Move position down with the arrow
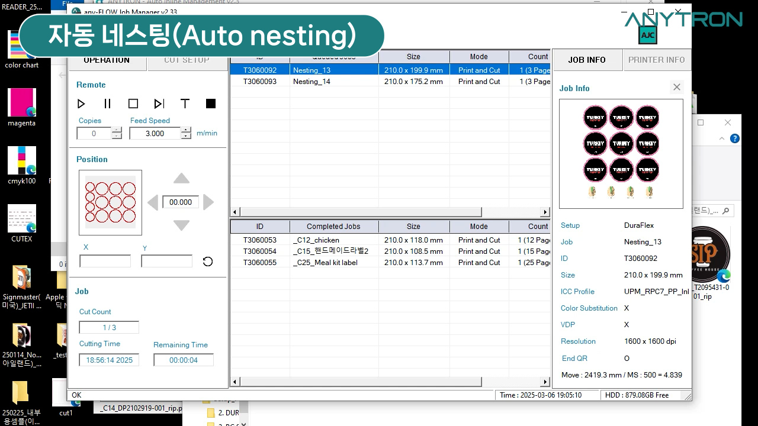Screen dimensions: 758x426 [181, 225]
